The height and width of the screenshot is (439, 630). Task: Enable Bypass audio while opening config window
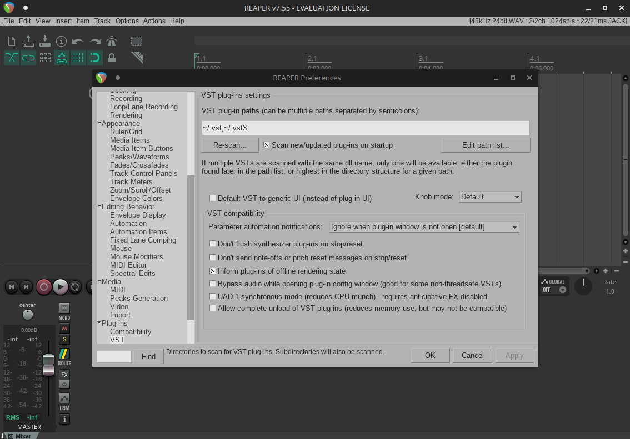213,284
